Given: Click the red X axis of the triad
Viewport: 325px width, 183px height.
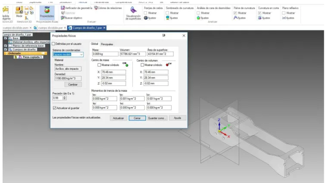Looking at the screenshot, I should [224, 133].
